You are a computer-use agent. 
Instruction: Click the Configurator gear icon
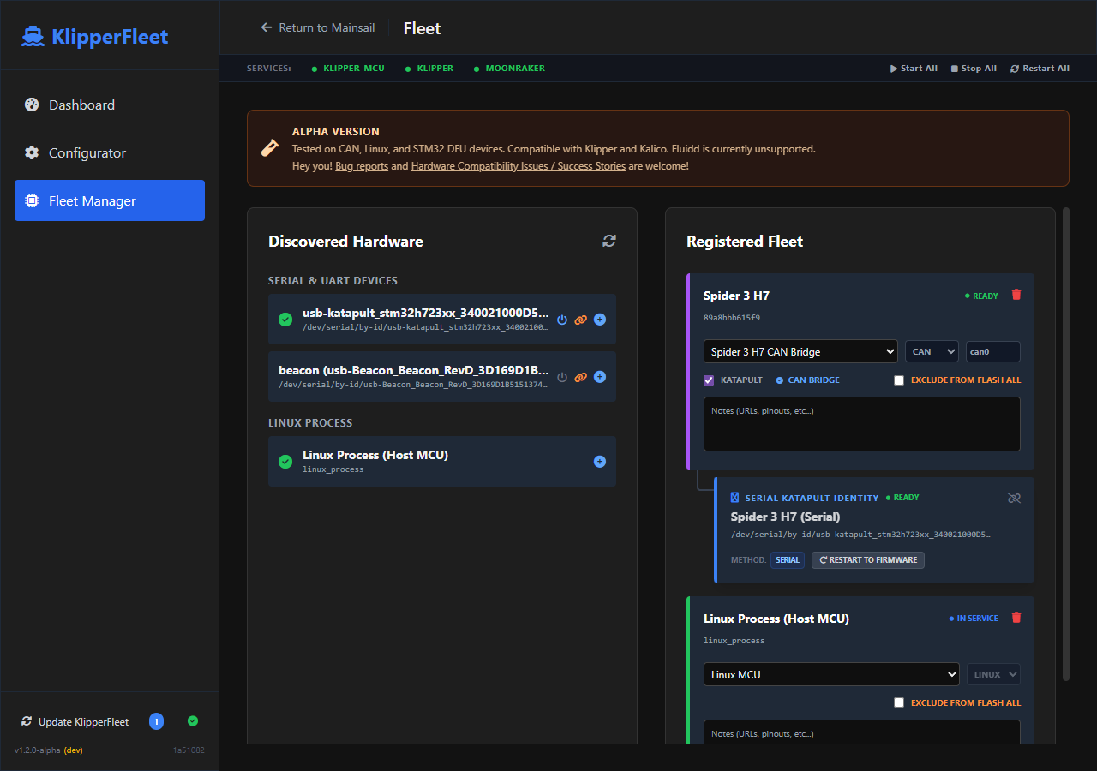point(32,152)
